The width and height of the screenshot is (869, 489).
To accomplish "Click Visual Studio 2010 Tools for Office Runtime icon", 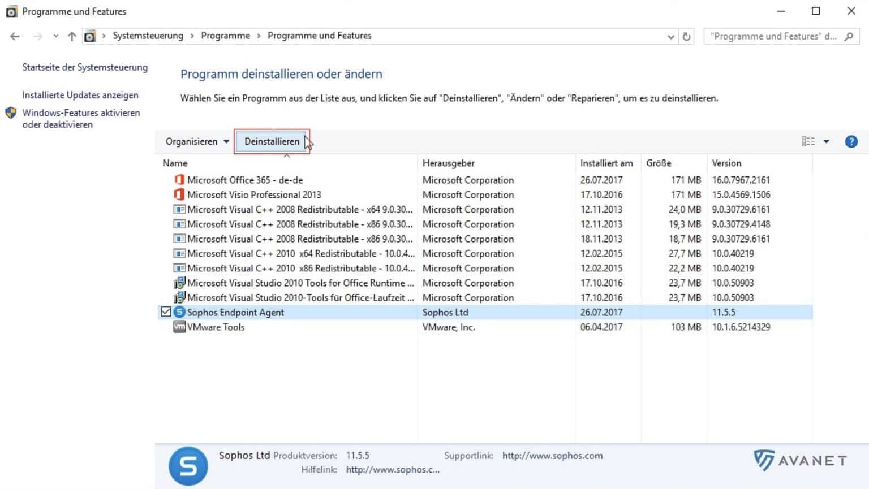I will 179,283.
